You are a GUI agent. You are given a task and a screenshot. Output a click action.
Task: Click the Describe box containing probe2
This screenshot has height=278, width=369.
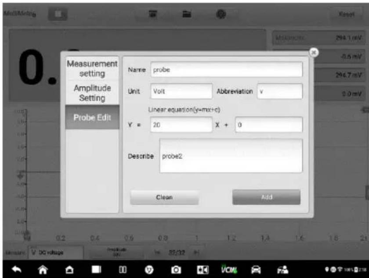pos(231,156)
